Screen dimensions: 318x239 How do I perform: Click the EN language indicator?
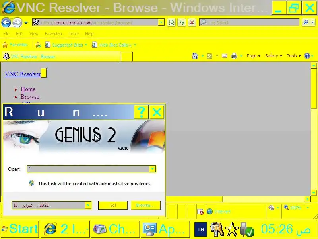coord(201,229)
